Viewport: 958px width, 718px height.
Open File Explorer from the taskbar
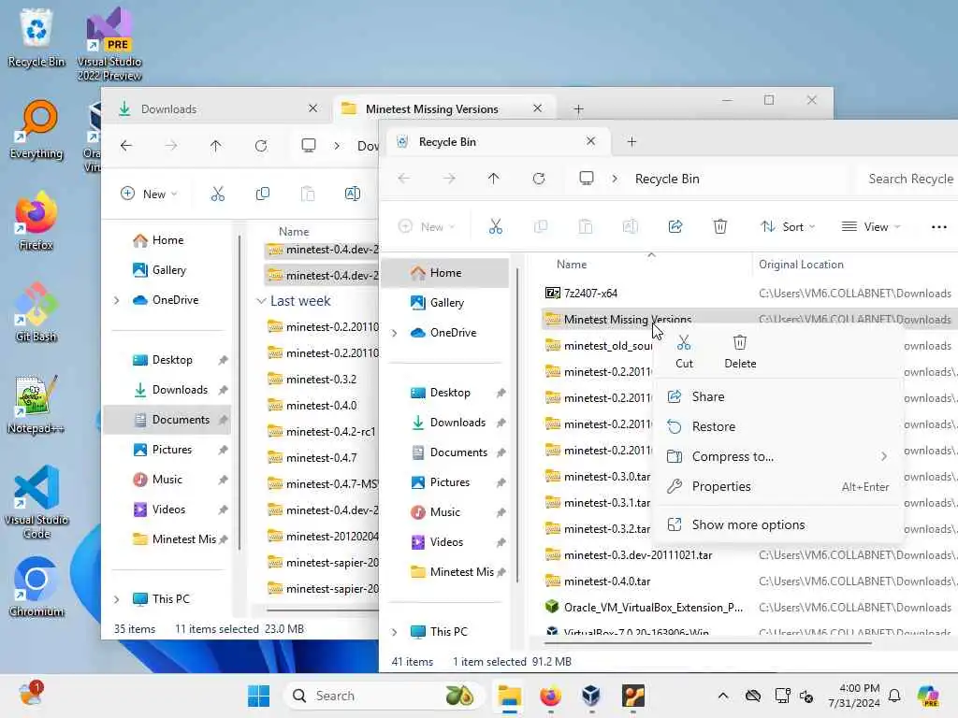[509, 696]
